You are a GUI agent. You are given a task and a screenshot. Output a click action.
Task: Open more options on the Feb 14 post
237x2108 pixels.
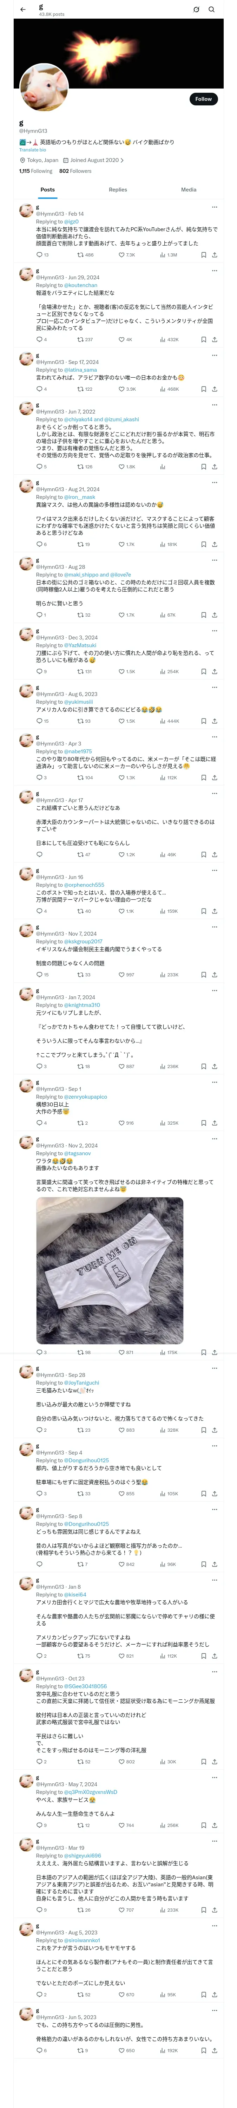pos(214,207)
